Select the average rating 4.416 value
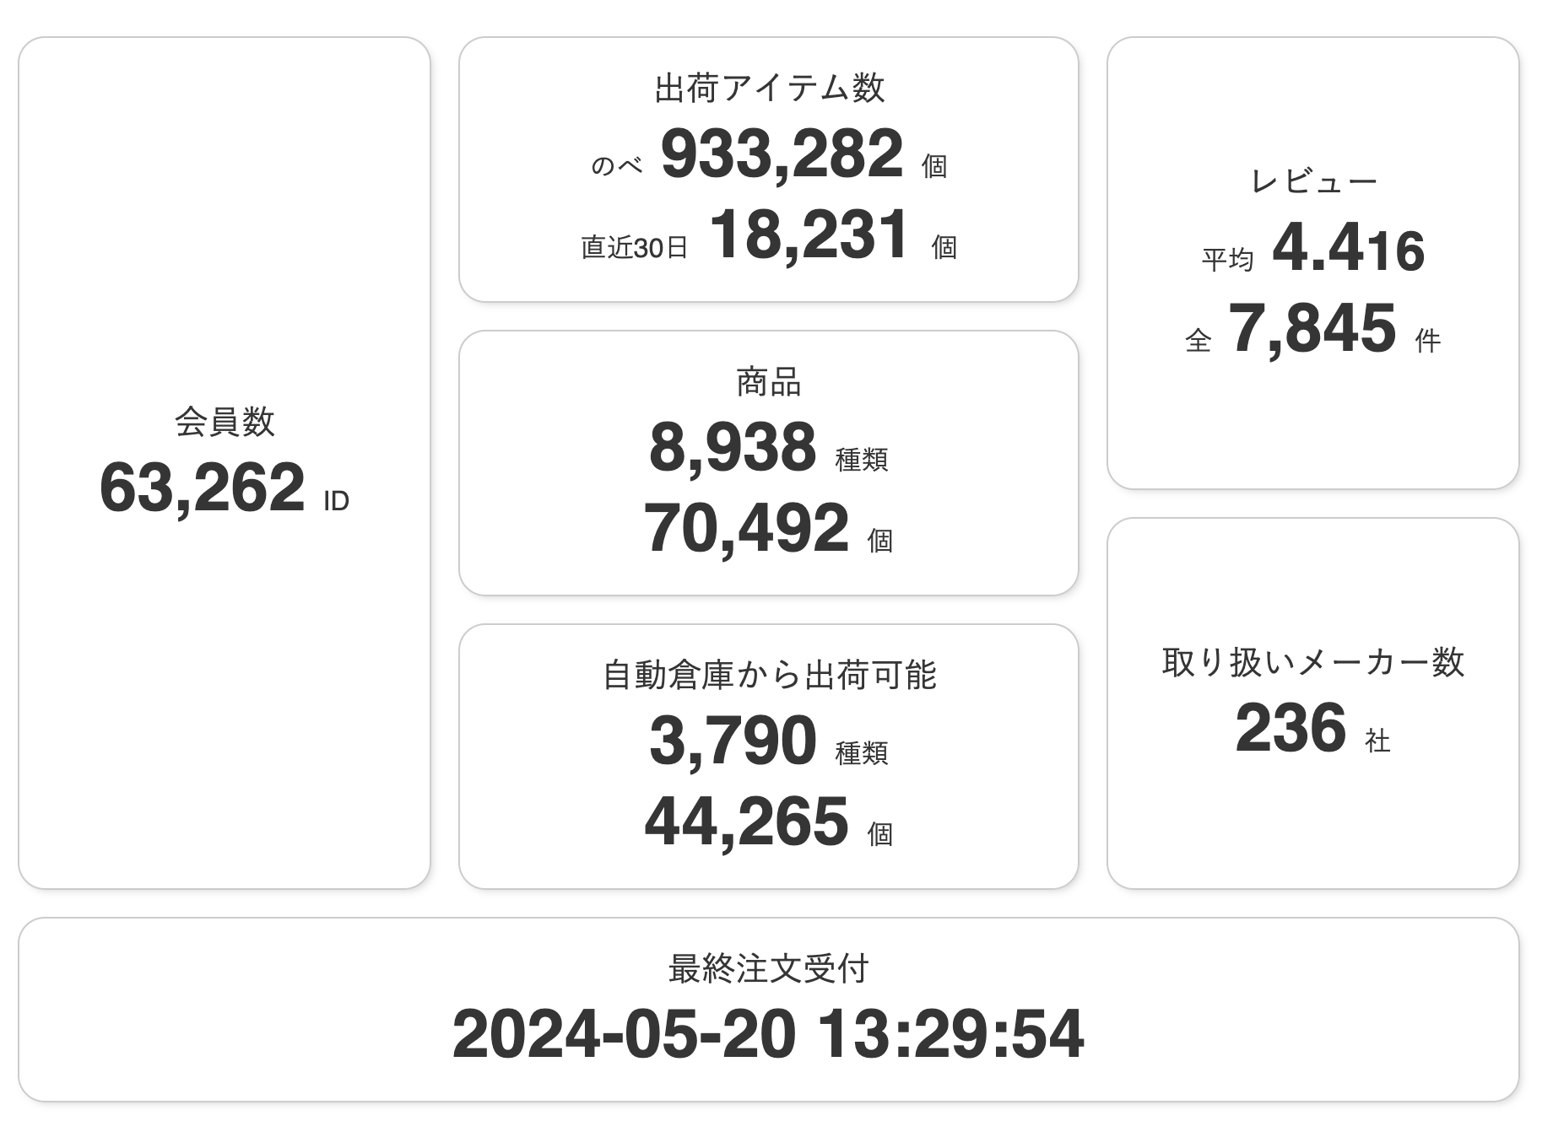1553x1137 pixels. [x=1348, y=248]
